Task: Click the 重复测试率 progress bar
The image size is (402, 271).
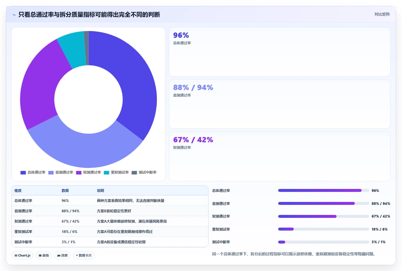Action: (x=324, y=229)
